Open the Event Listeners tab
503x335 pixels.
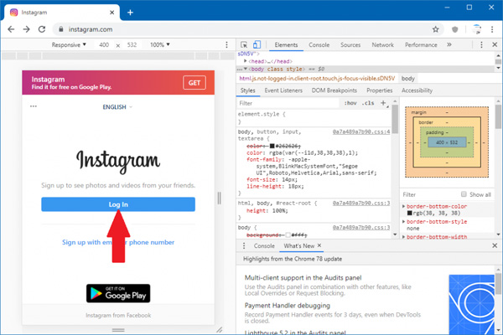point(283,90)
